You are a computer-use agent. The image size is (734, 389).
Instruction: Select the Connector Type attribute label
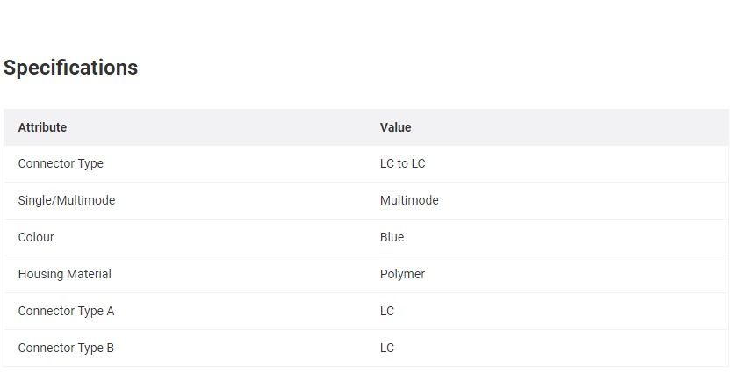61,163
